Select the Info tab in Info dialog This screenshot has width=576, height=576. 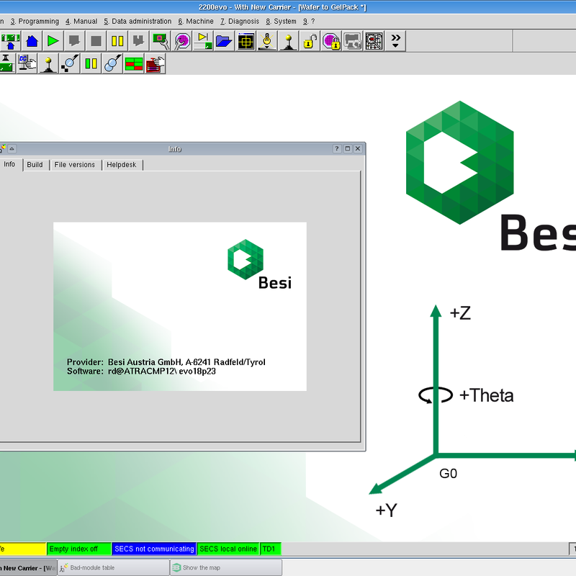[10, 164]
